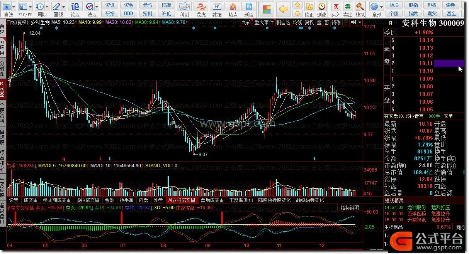
Task: Expand the 全球 dropdown arrow
Action: [381, 7]
